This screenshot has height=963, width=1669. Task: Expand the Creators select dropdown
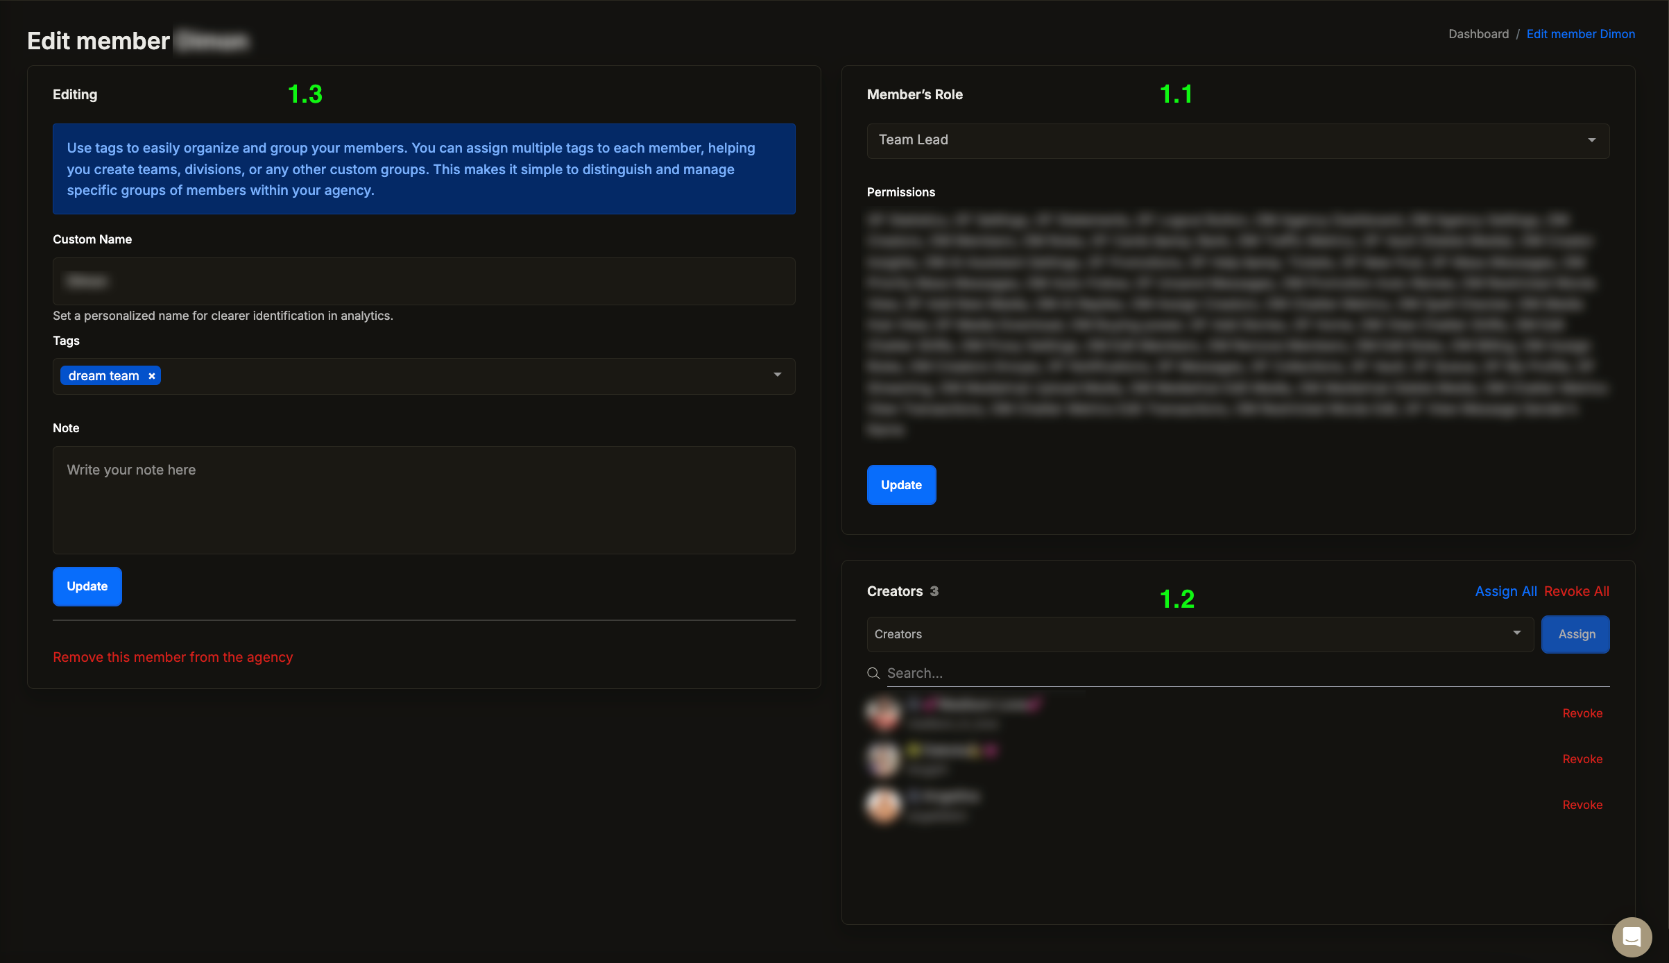[1516, 633]
